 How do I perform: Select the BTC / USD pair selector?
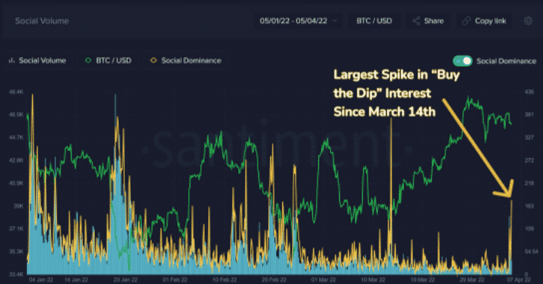(374, 21)
